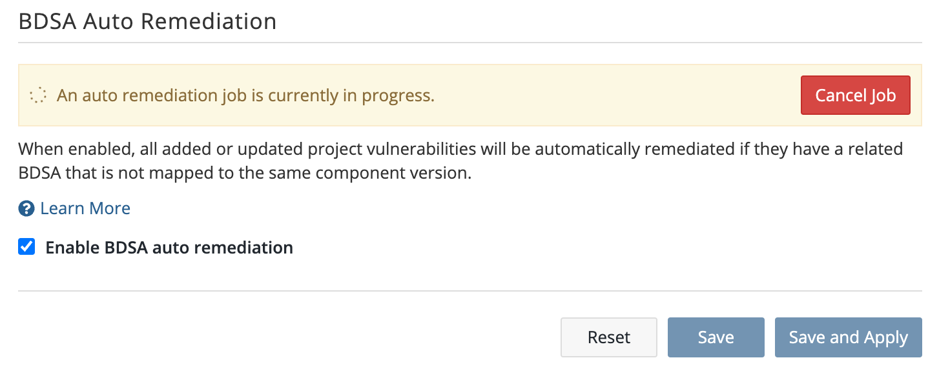Open the Learn More link
This screenshot has height=369, width=939.
coord(85,208)
